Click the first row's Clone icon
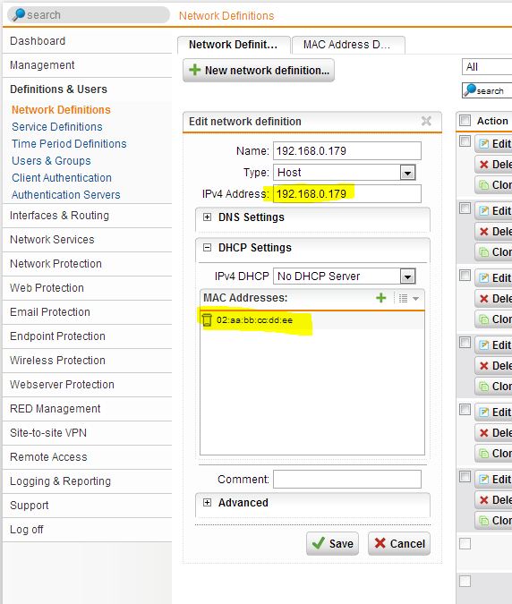The height and width of the screenshot is (604, 512). tap(483, 185)
